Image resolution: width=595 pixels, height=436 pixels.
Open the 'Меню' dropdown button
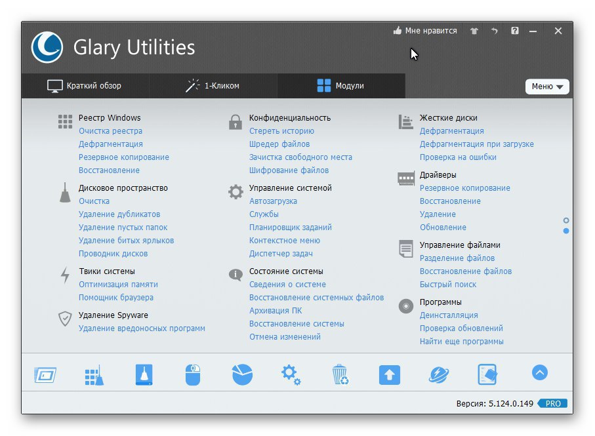(x=547, y=87)
